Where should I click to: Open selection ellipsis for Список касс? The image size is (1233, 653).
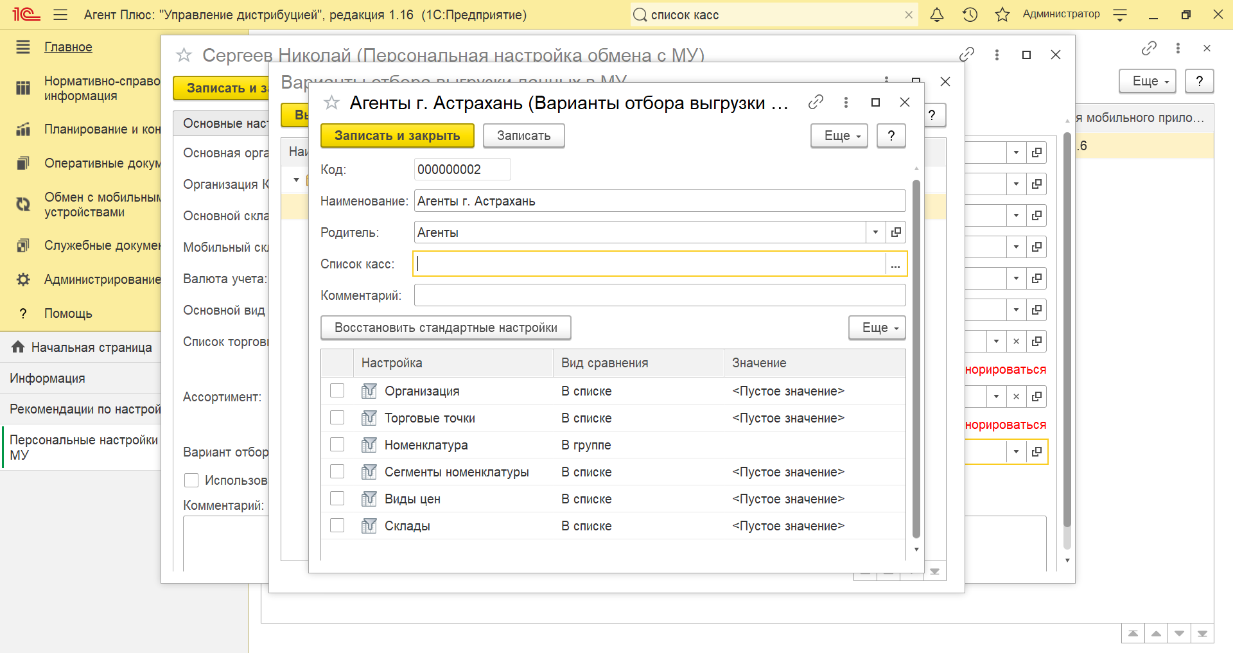(x=895, y=264)
